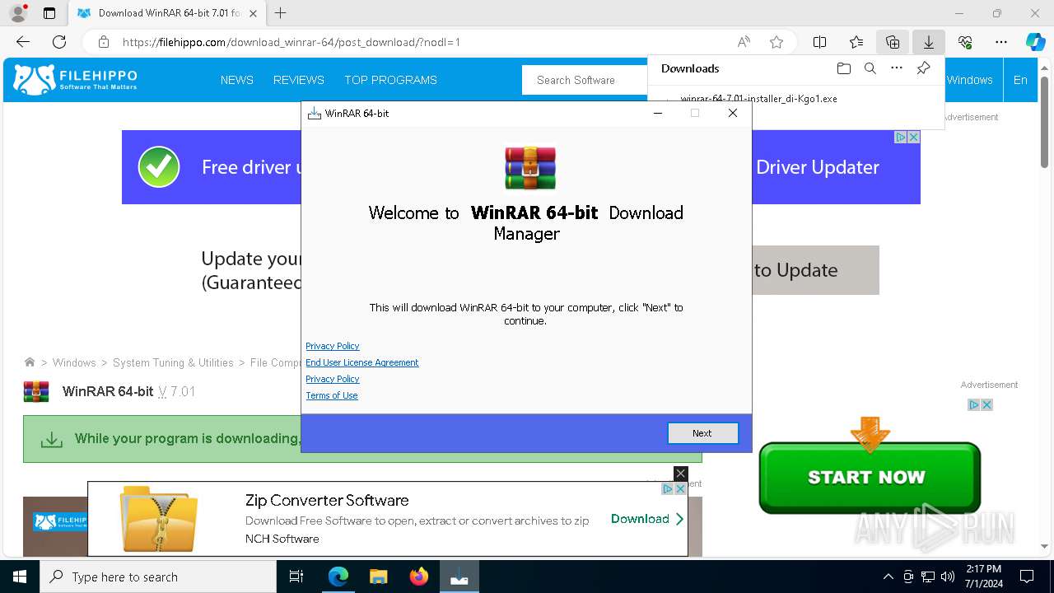The height and width of the screenshot is (593, 1054).
Task: Click Download in Zip Converter ad
Action: [x=647, y=519]
